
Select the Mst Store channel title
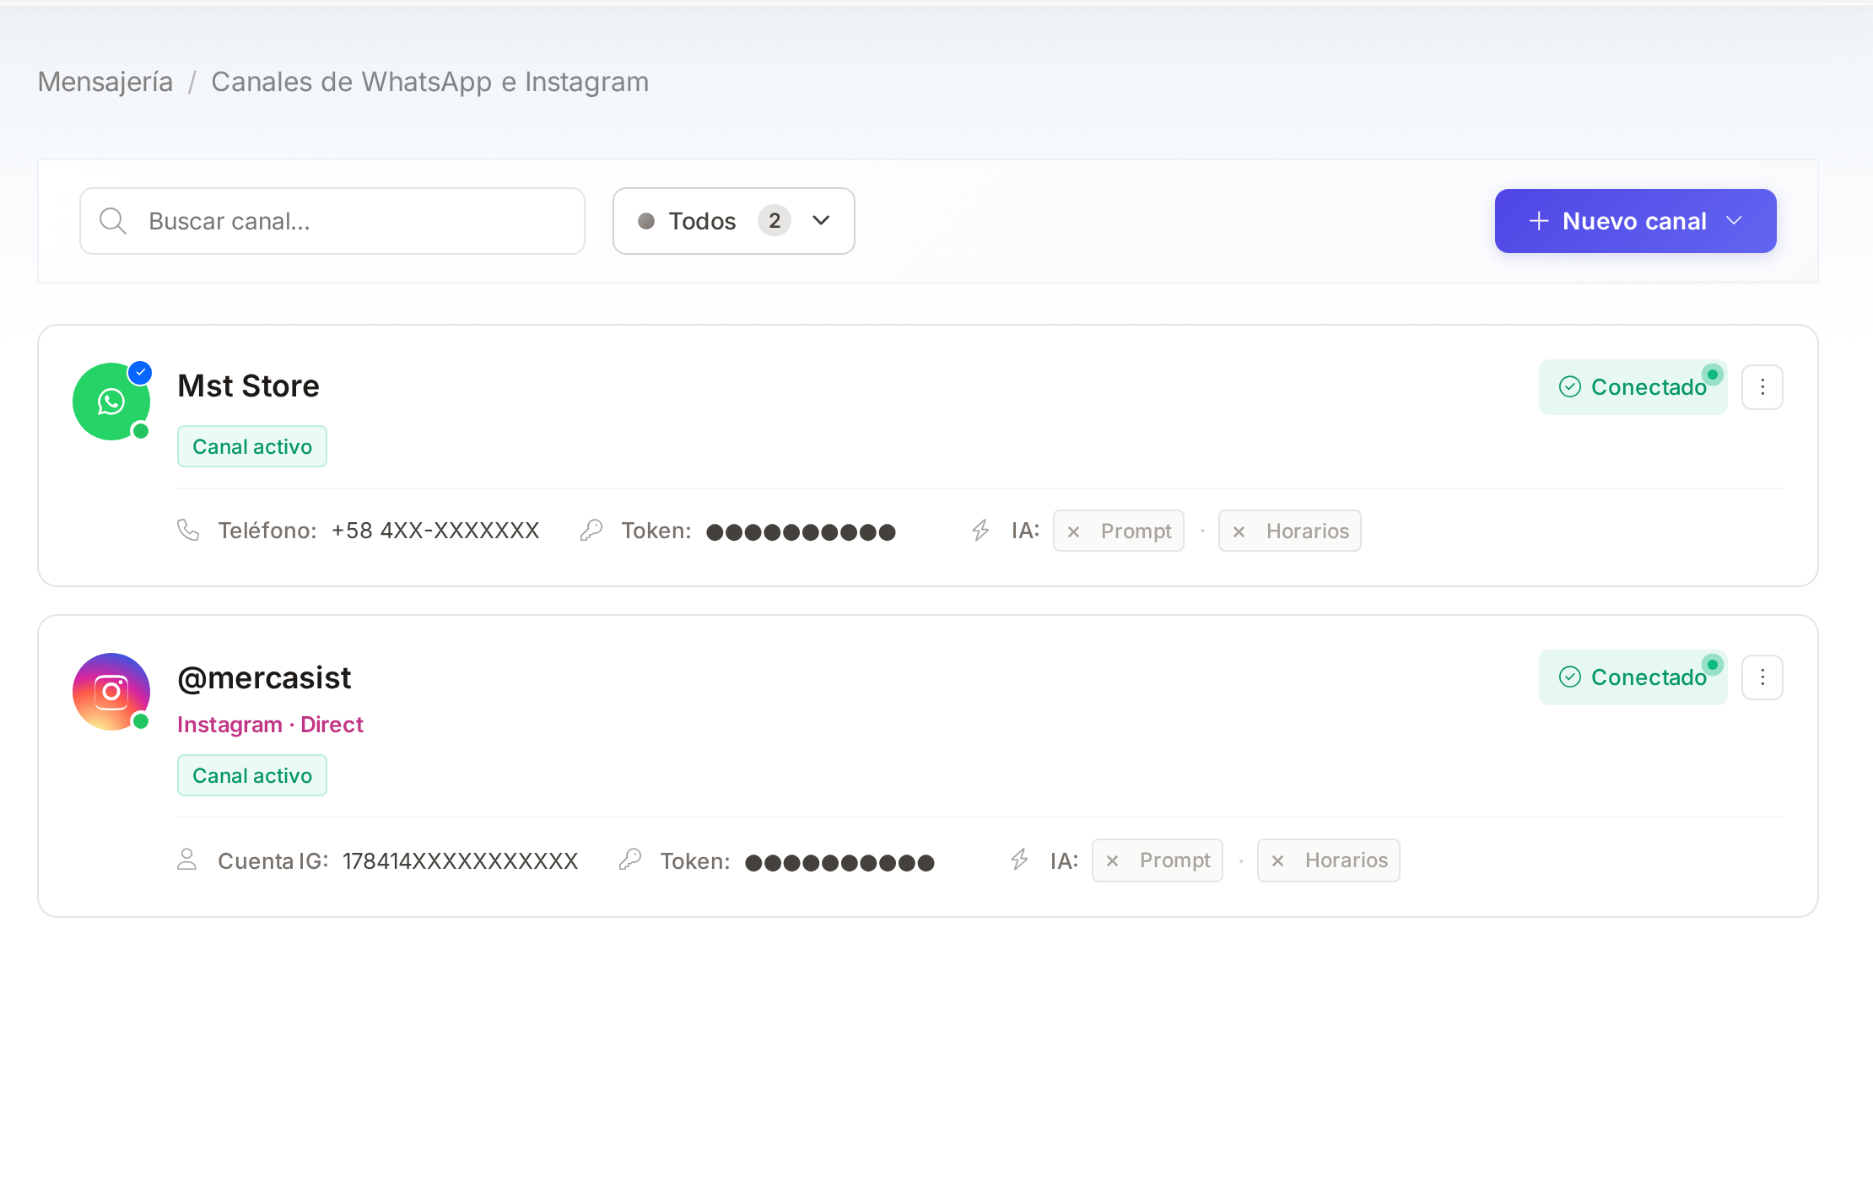point(249,386)
